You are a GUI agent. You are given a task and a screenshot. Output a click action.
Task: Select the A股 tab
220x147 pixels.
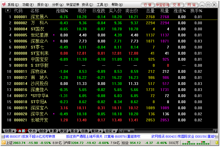click(22, 131)
